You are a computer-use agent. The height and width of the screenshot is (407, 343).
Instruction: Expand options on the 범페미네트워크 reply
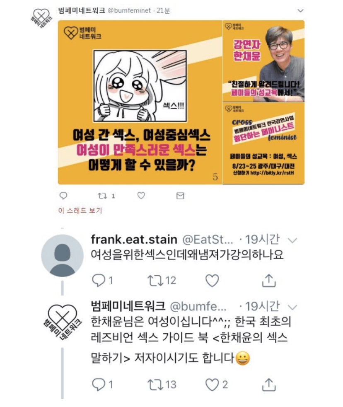[x=292, y=308]
